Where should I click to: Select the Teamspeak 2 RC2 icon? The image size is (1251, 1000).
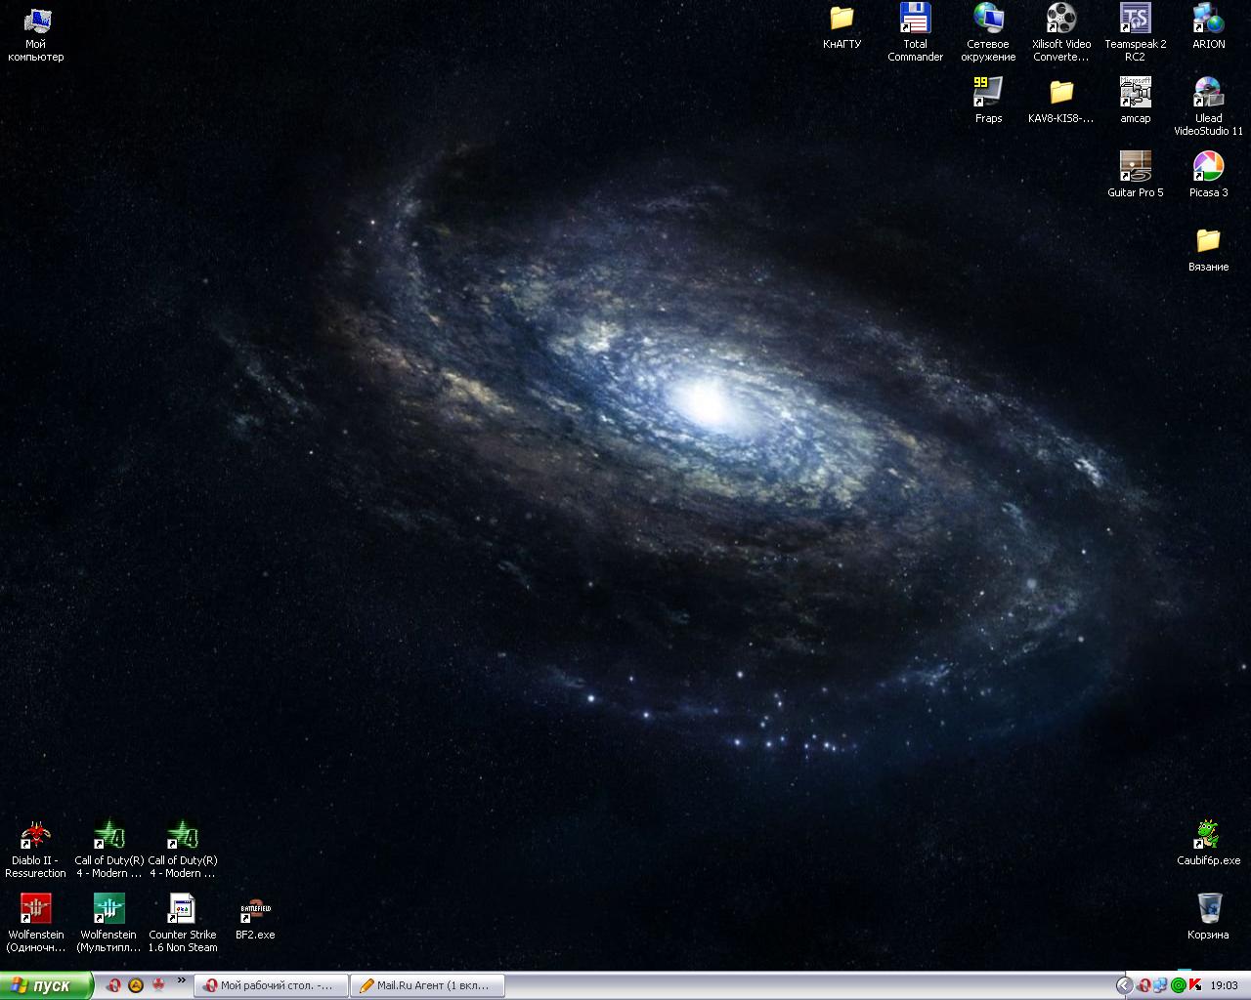(x=1135, y=20)
